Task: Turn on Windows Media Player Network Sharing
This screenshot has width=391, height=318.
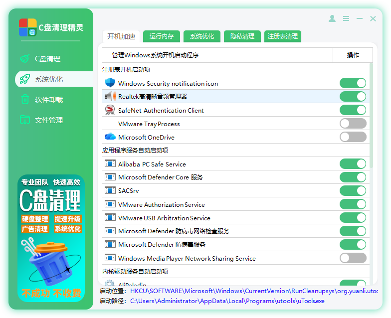Action: click(353, 258)
